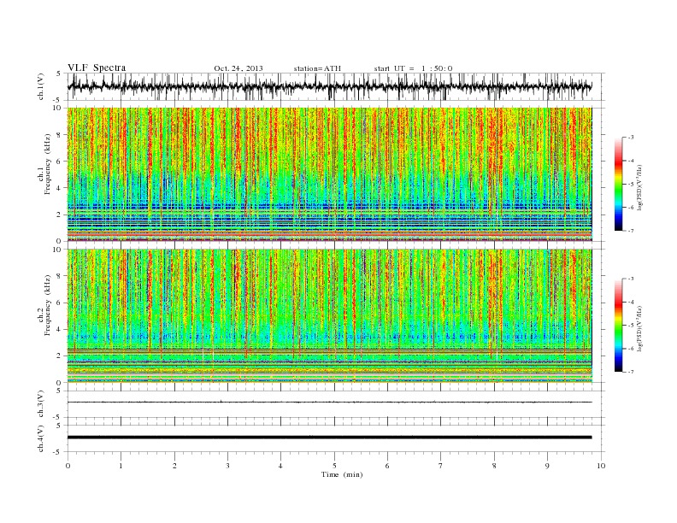
Task: Click the time axis tick label '3'
Action: coord(227,466)
